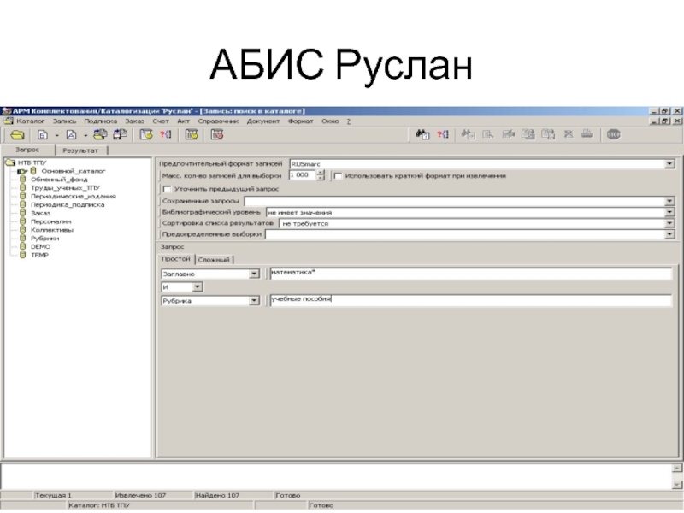684x513 pixels.
Task: Open the Окно menu
Action: (x=330, y=121)
